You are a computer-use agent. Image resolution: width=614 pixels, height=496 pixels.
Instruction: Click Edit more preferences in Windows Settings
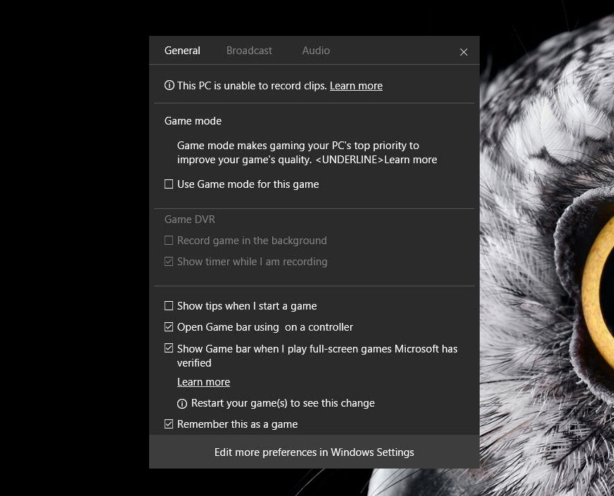tap(314, 452)
